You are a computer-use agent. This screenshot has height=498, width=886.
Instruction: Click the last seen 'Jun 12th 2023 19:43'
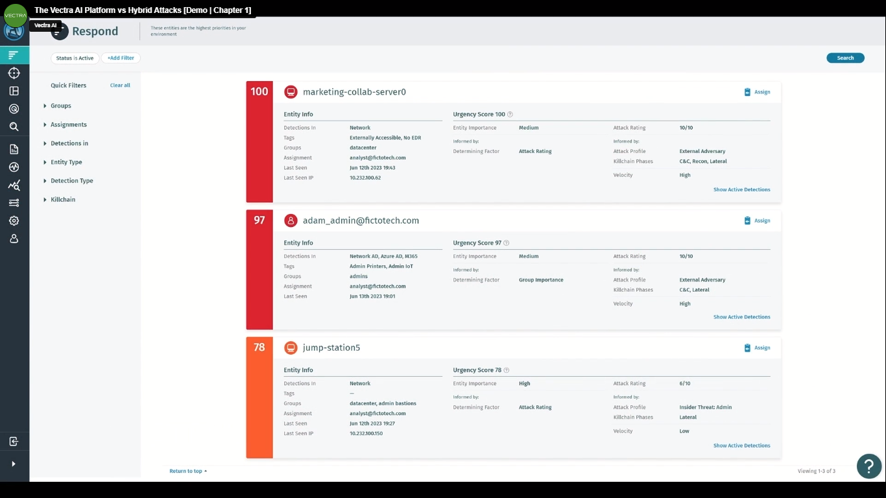372,168
